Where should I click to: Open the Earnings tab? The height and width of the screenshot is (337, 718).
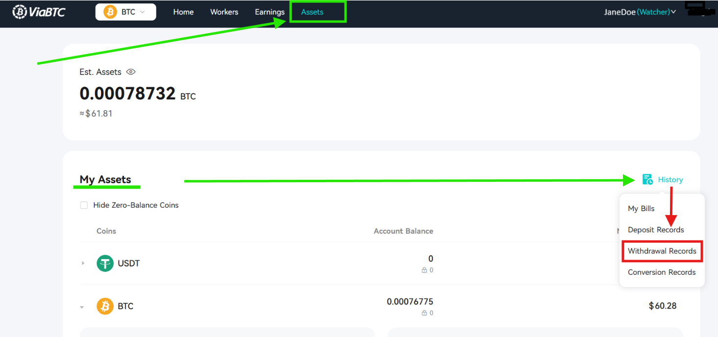pyautogui.click(x=270, y=12)
